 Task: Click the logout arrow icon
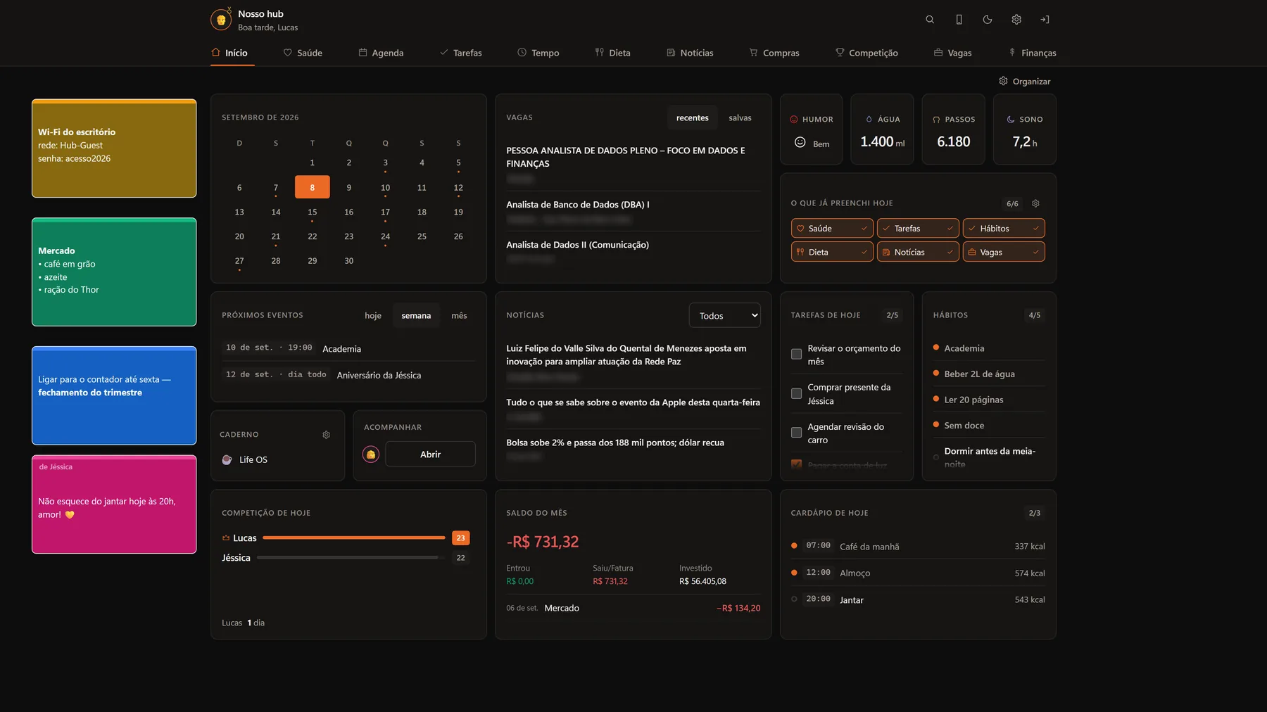1045,20
